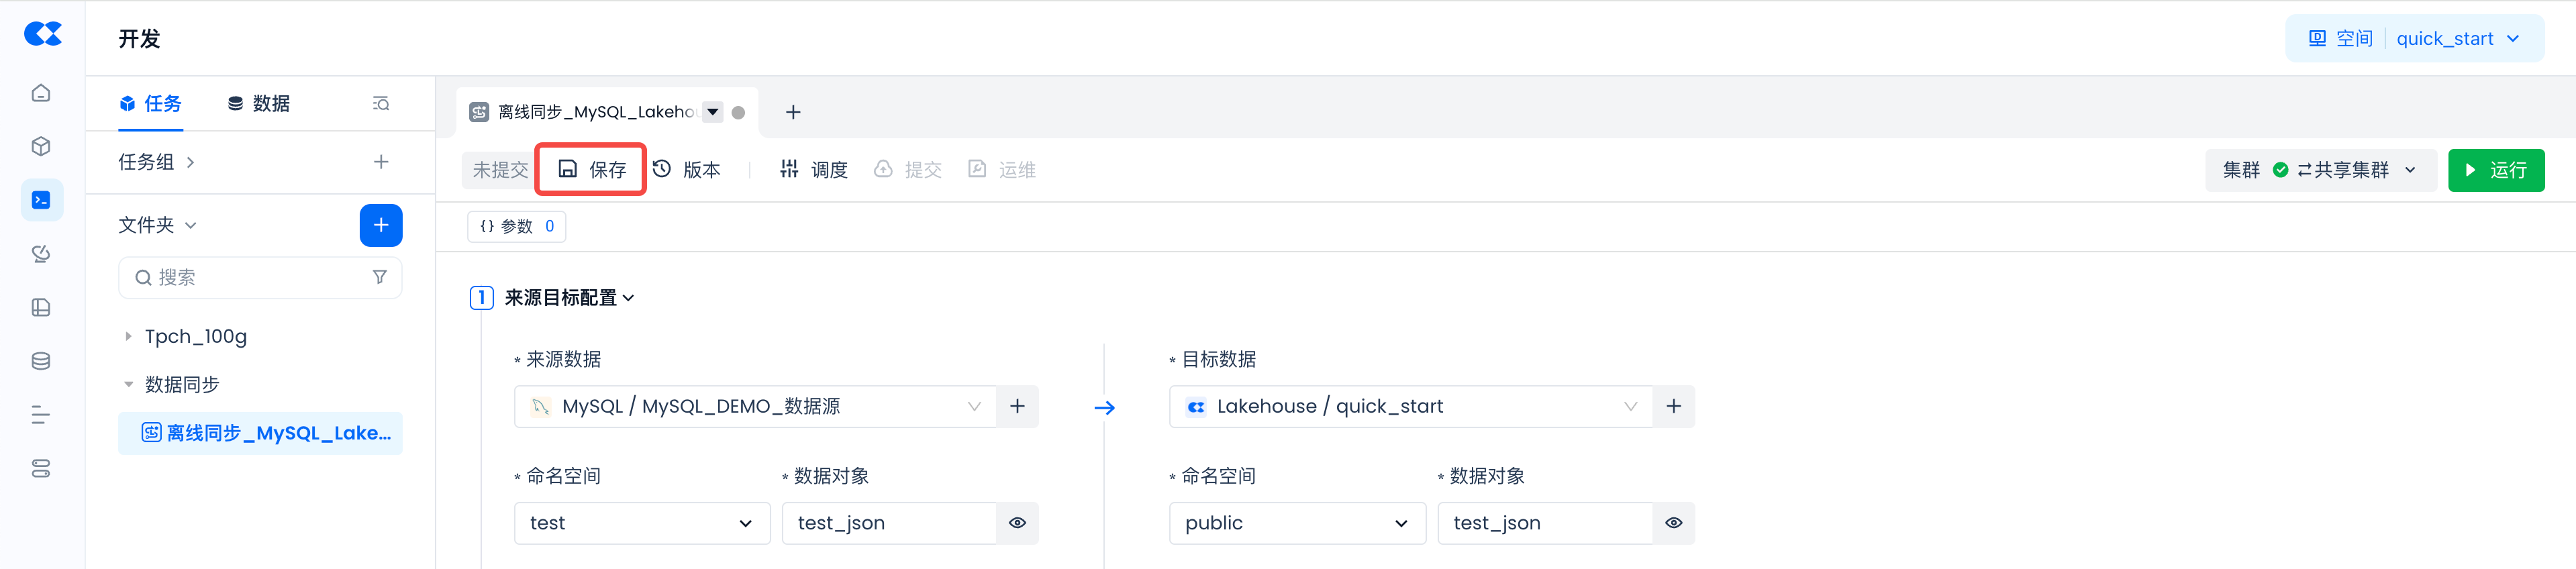Add a new source data connection
The height and width of the screenshot is (569, 2576).
(1017, 406)
